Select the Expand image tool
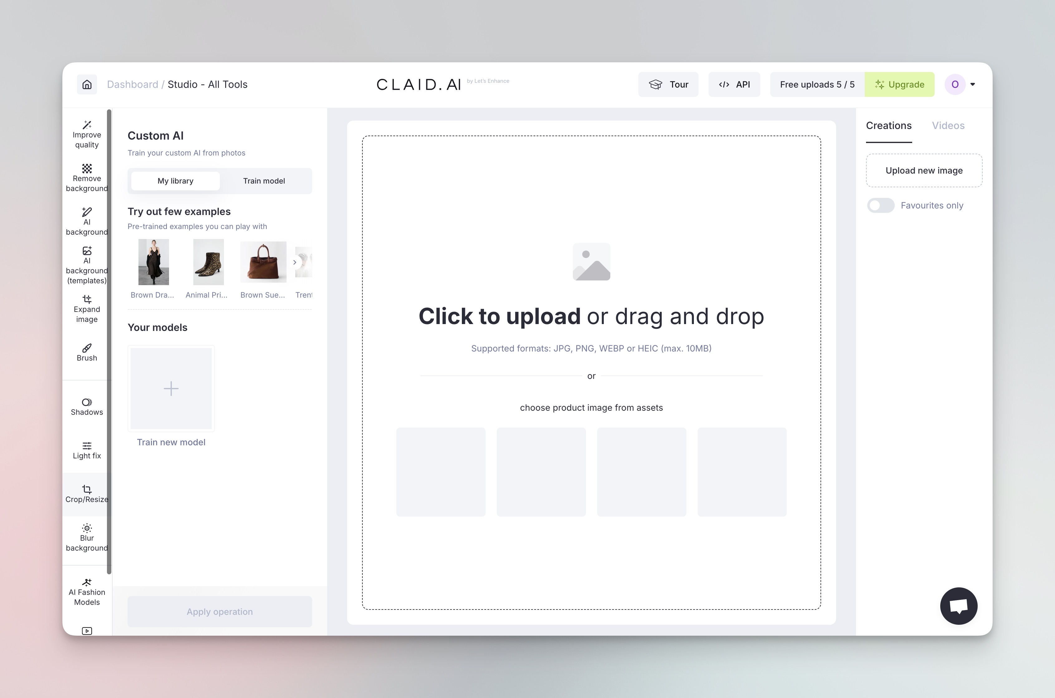 [87, 309]
